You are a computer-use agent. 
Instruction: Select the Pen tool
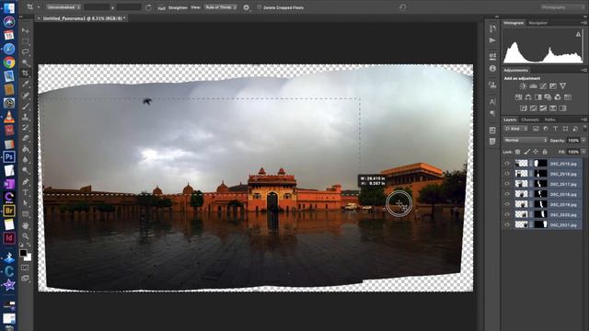[x=25, y=182]
